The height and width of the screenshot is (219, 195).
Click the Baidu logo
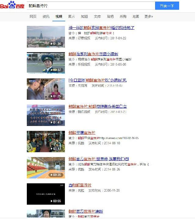click(x=12, y=5)
